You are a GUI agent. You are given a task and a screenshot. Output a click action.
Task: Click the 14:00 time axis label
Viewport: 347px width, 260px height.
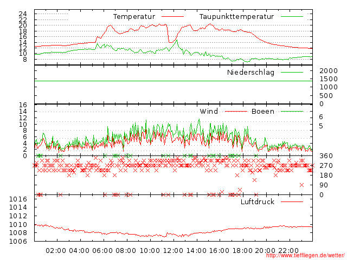click(x=196, y=251)
